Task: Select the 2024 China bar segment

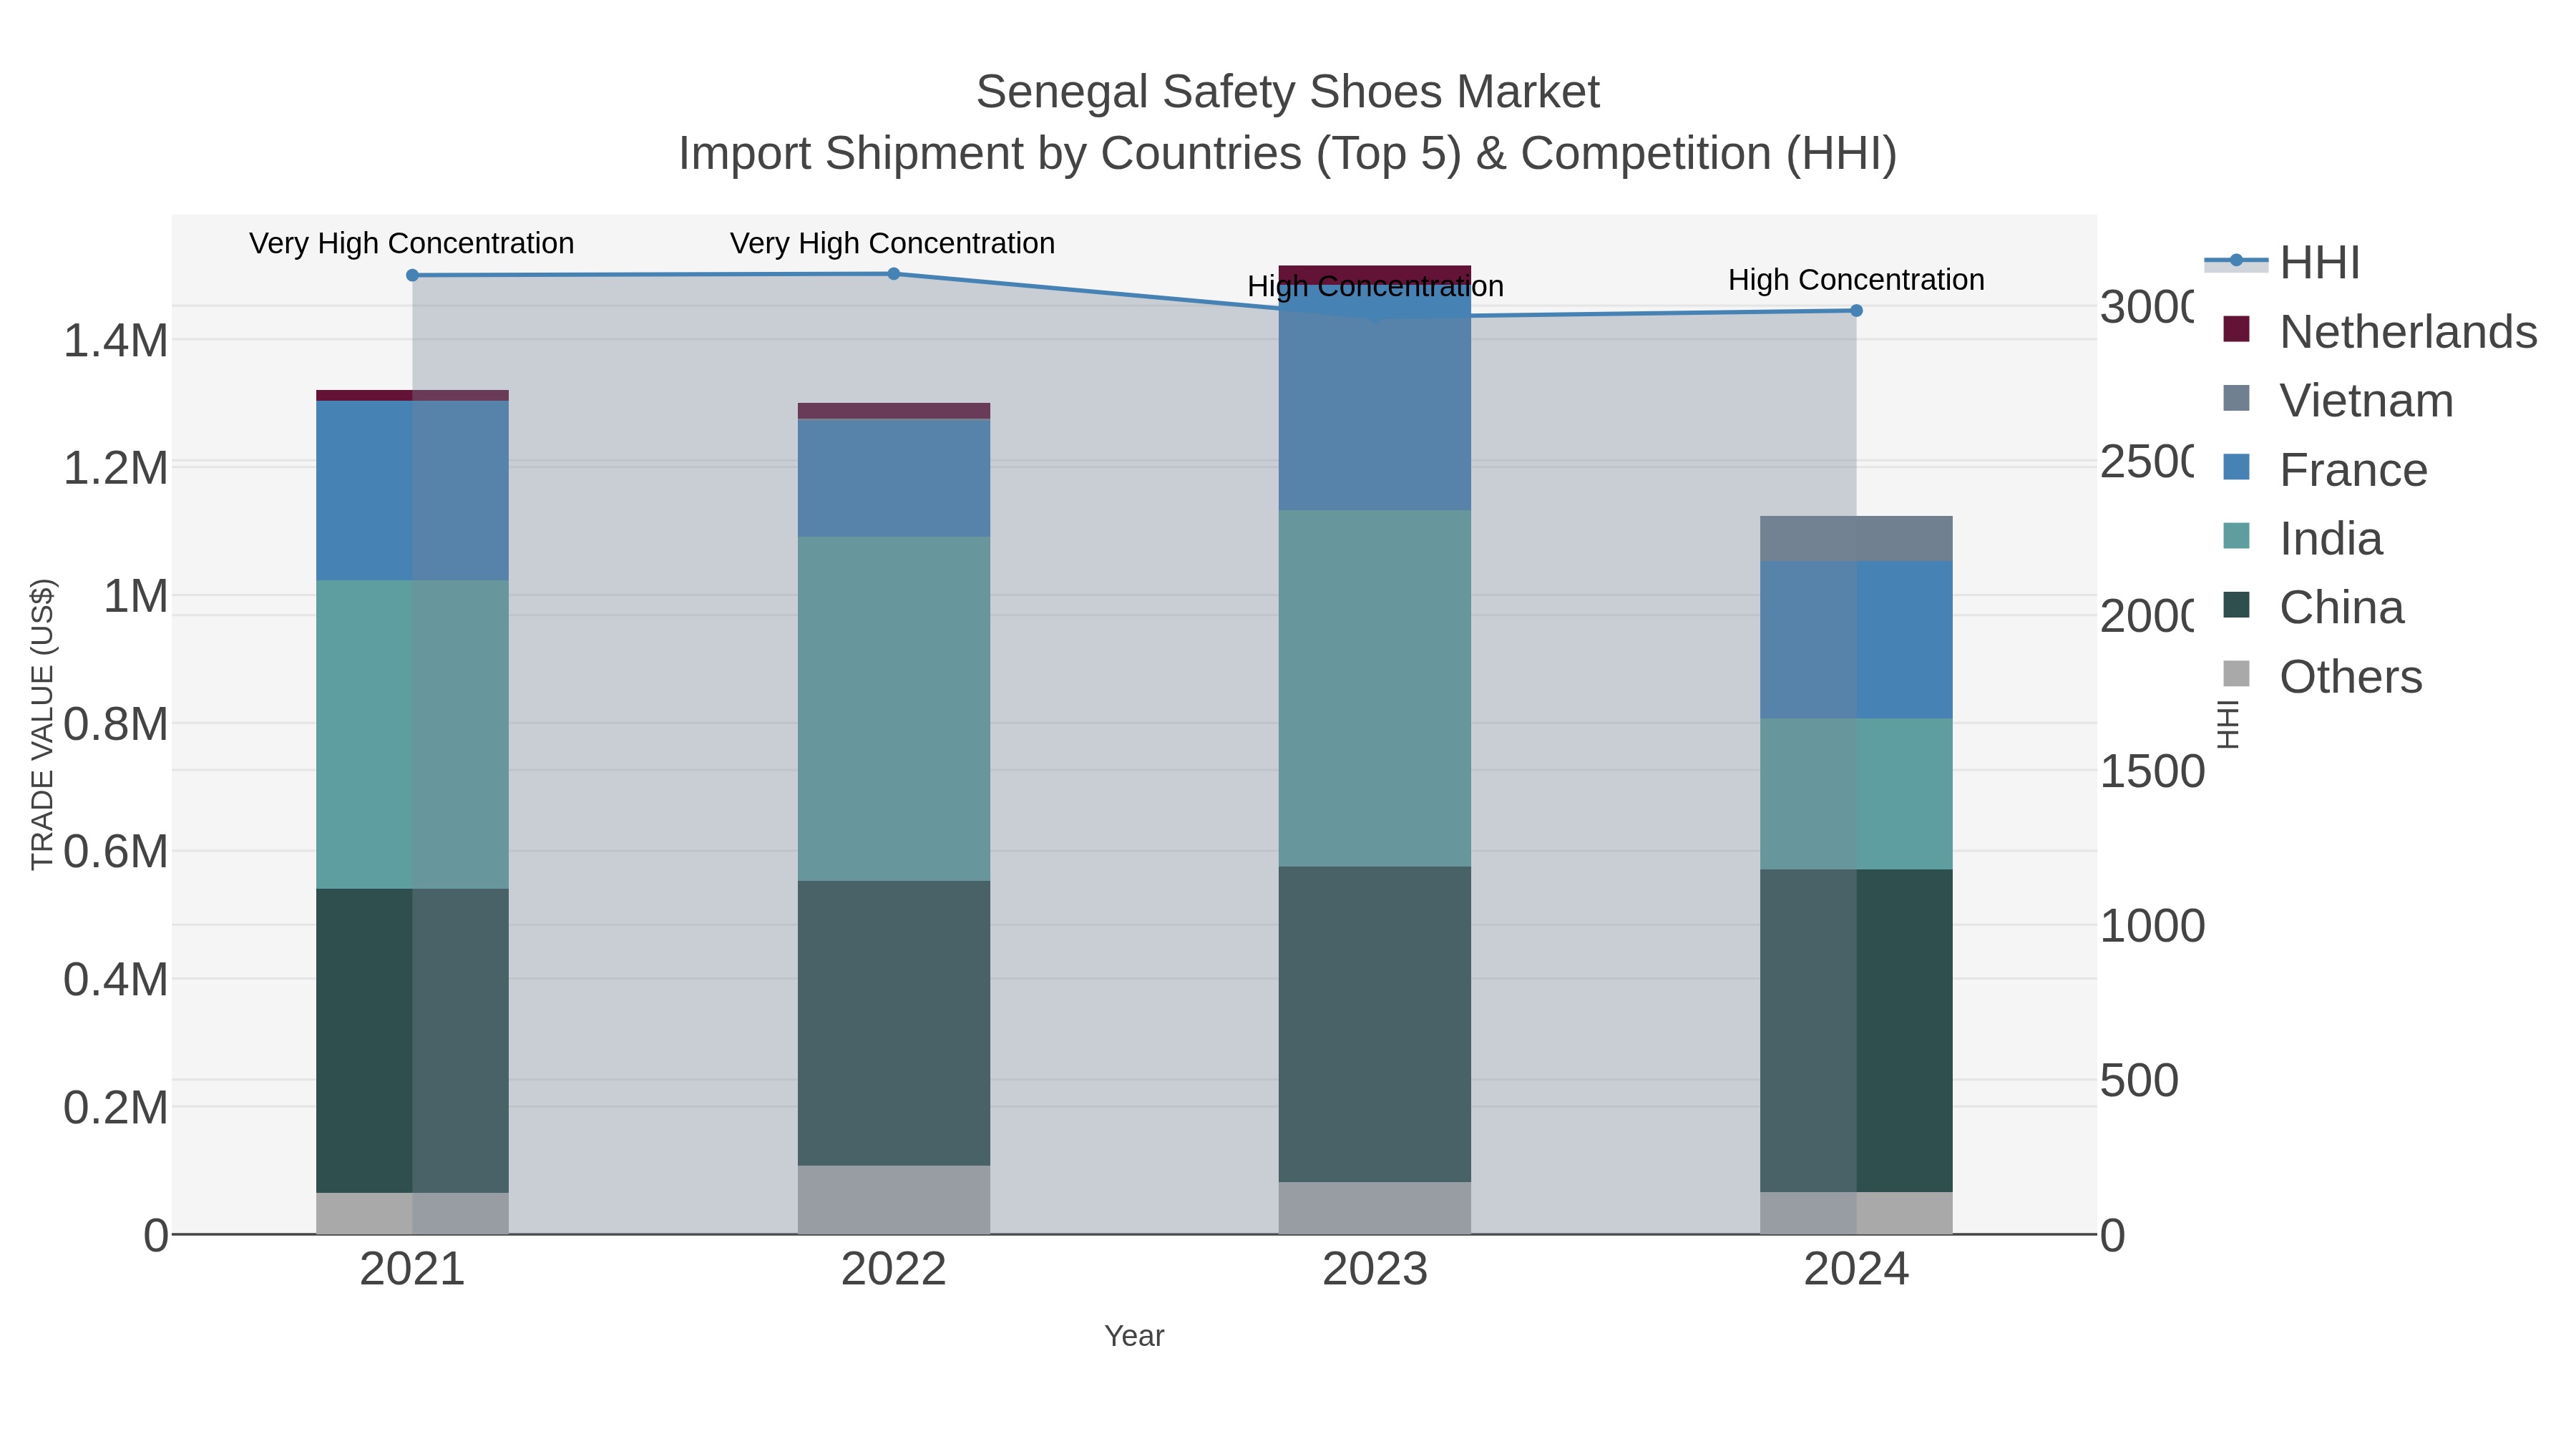Action: (1856, 1030)
